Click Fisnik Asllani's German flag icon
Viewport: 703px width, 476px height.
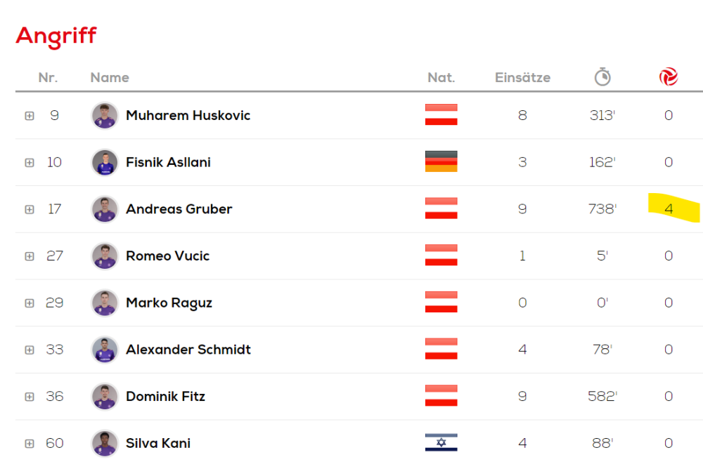pyautogui.click(x=441, y=162)
